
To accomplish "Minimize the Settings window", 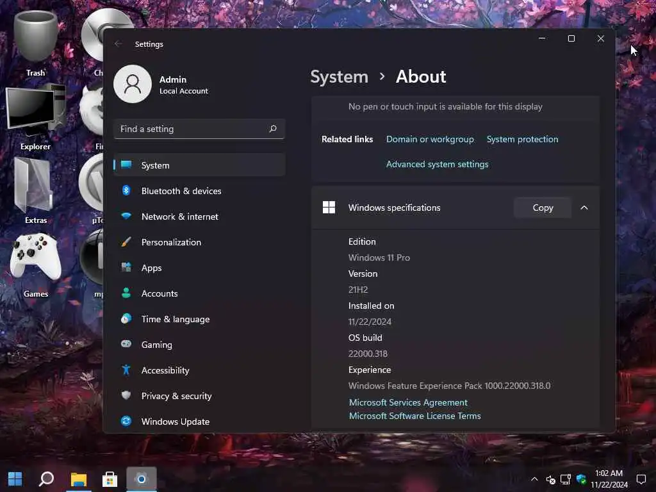I will pos(542,38).
